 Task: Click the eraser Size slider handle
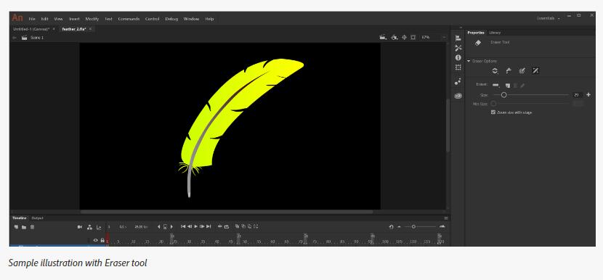pos(503,95)
